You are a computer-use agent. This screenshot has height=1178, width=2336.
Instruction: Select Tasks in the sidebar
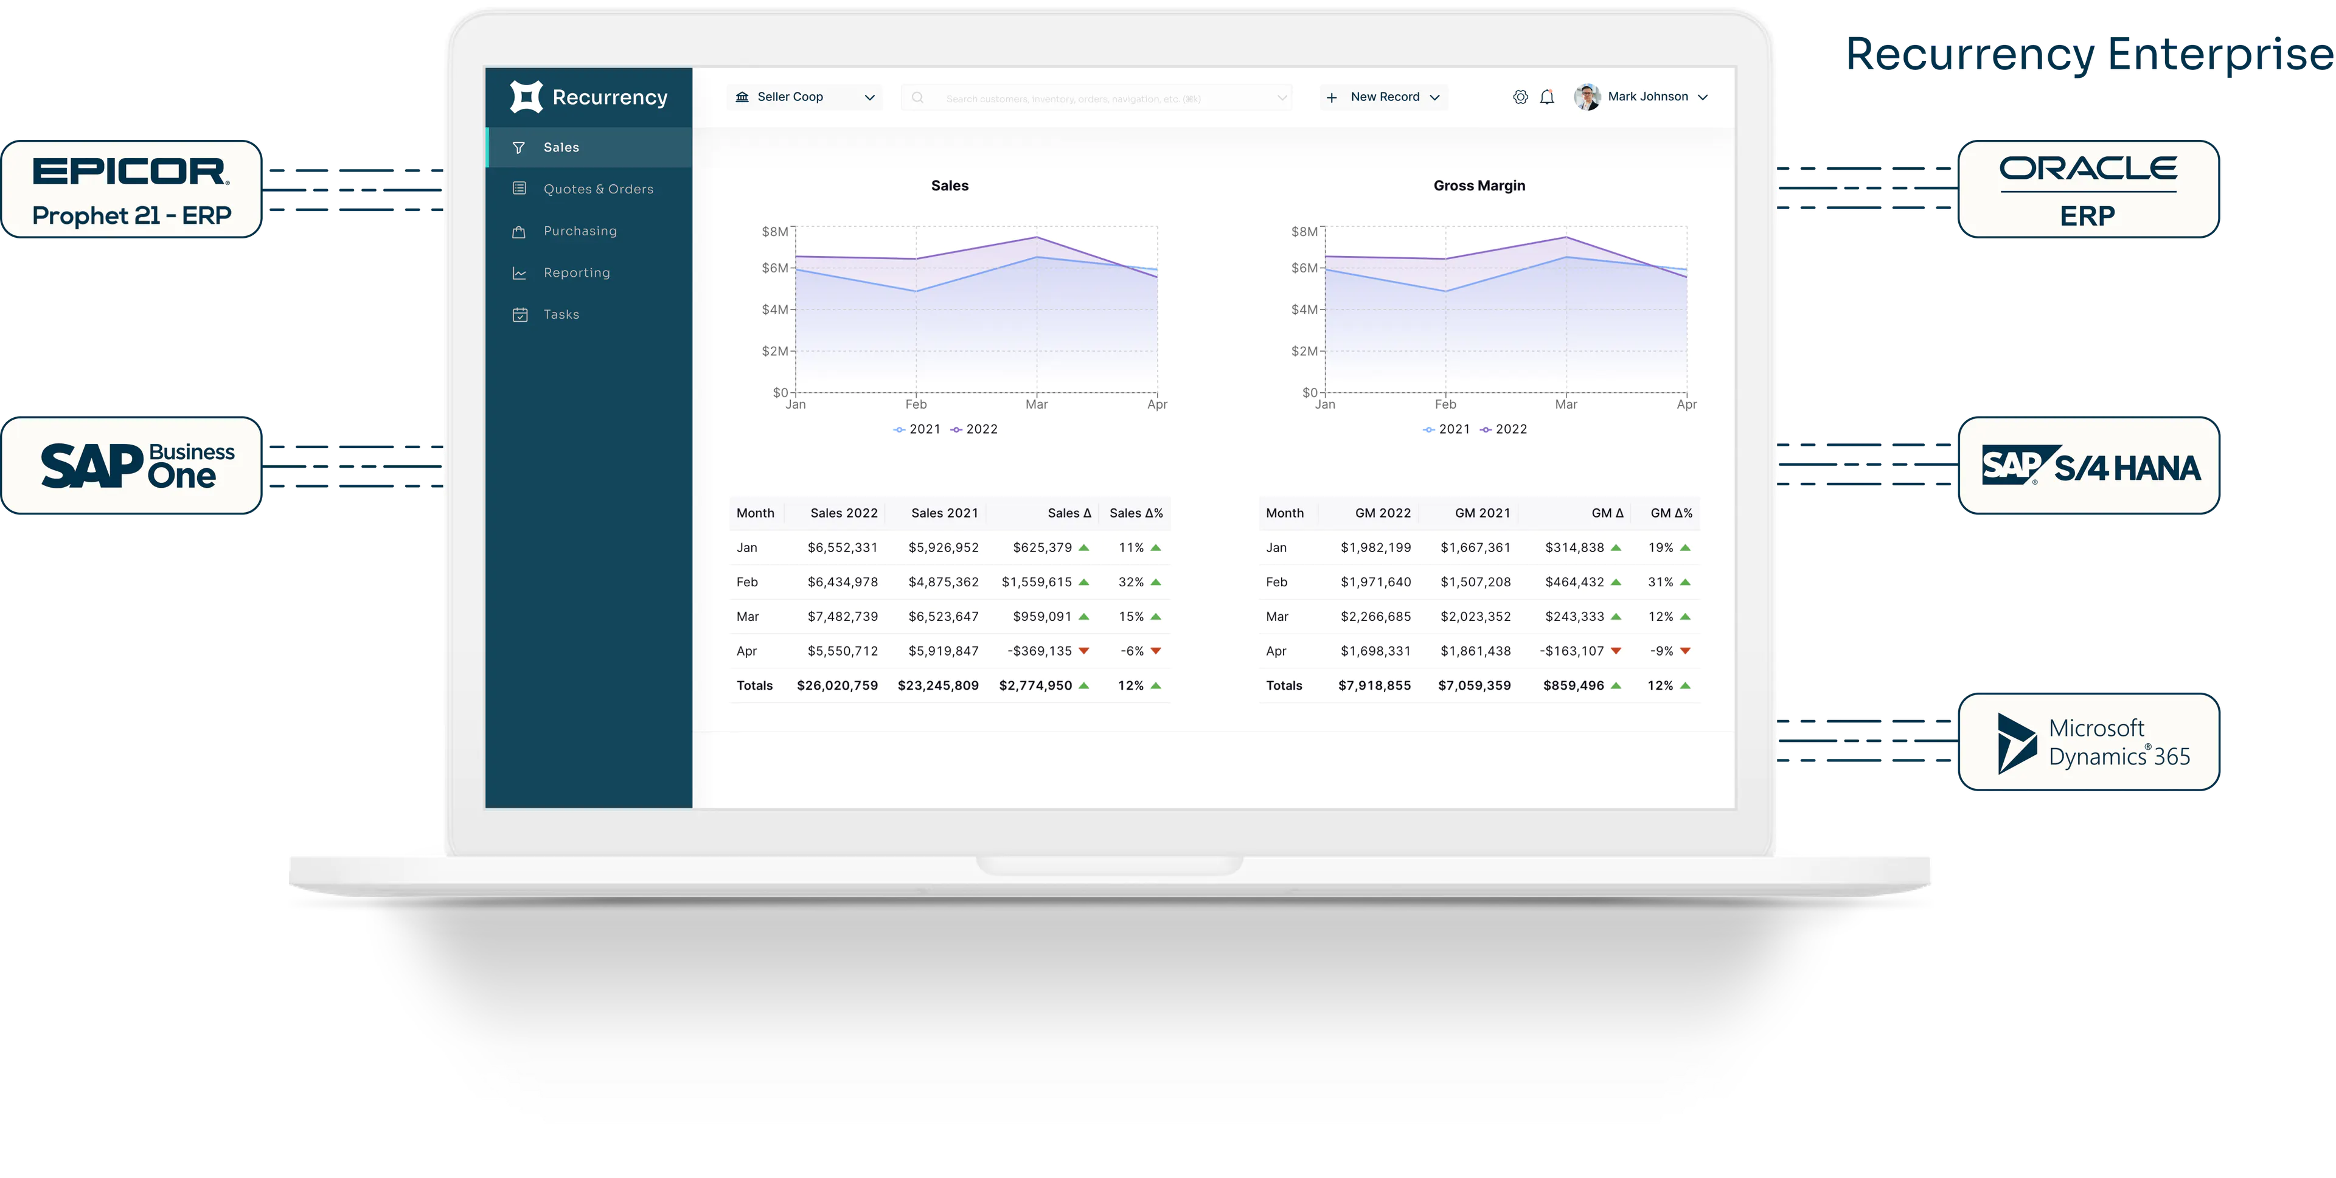[589, 314]
